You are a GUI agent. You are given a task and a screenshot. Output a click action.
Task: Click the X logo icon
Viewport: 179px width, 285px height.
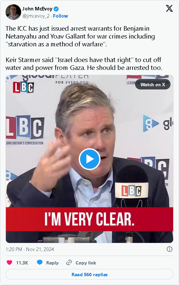[169, 8]
